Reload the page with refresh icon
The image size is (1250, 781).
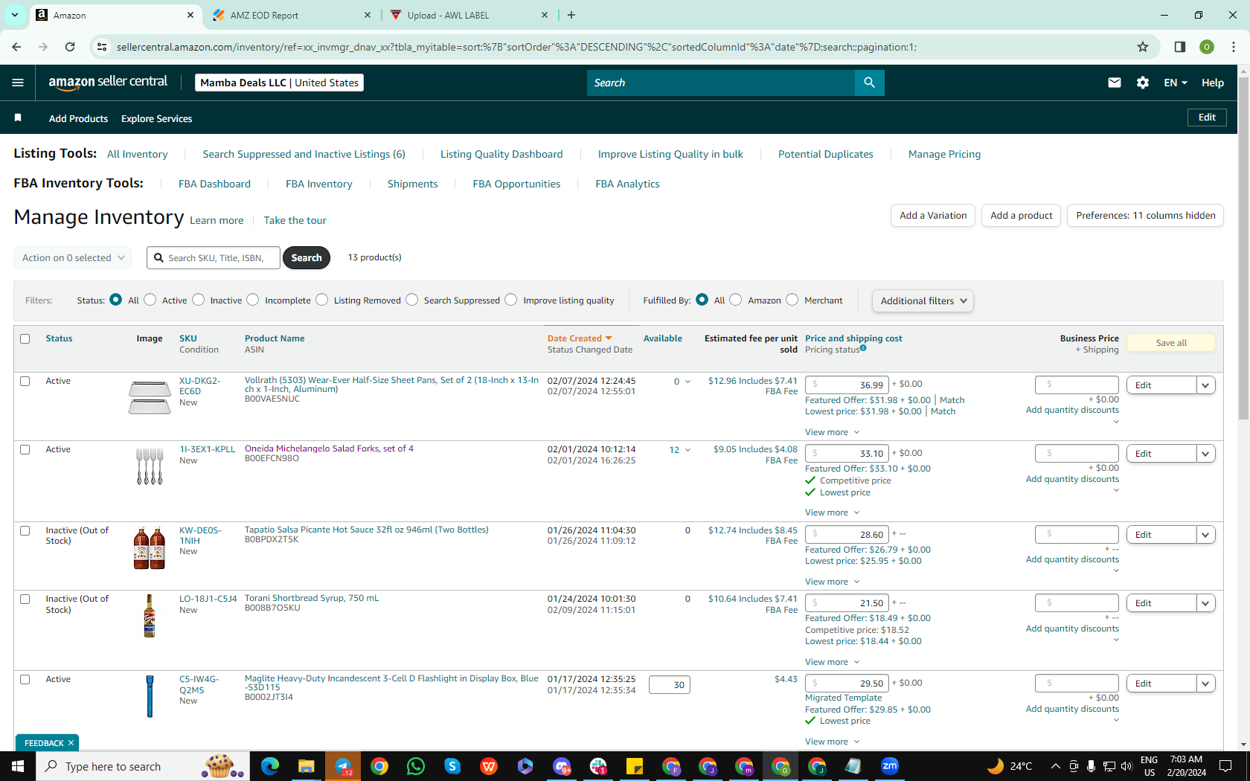pyautogui.click(x=70, y=47)
